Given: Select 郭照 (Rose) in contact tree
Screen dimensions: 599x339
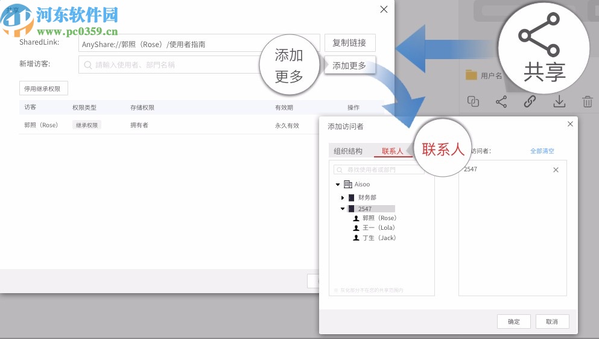Looking at the screenshot, I should click(379, 218).
